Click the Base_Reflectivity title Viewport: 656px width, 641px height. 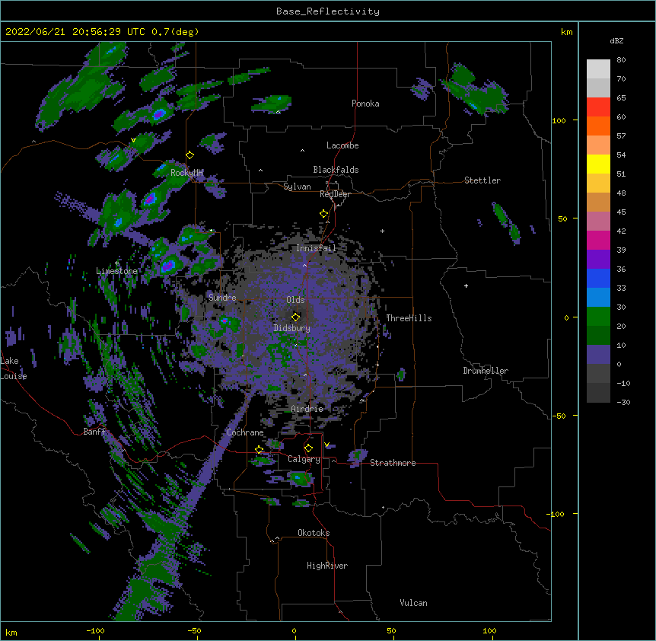[328, 11]
